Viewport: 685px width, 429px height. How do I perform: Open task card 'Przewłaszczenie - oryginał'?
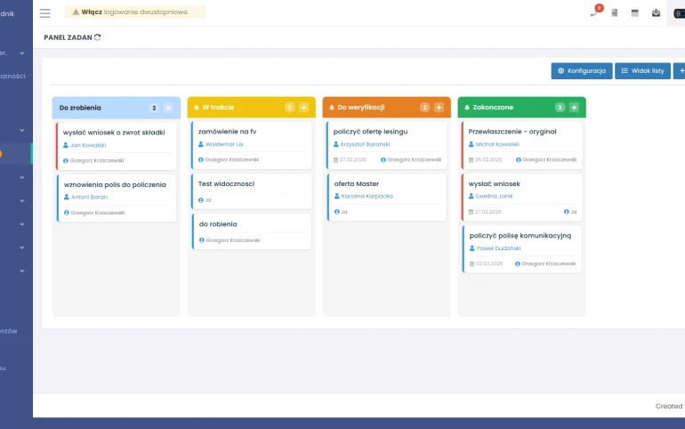pos(512,132)
